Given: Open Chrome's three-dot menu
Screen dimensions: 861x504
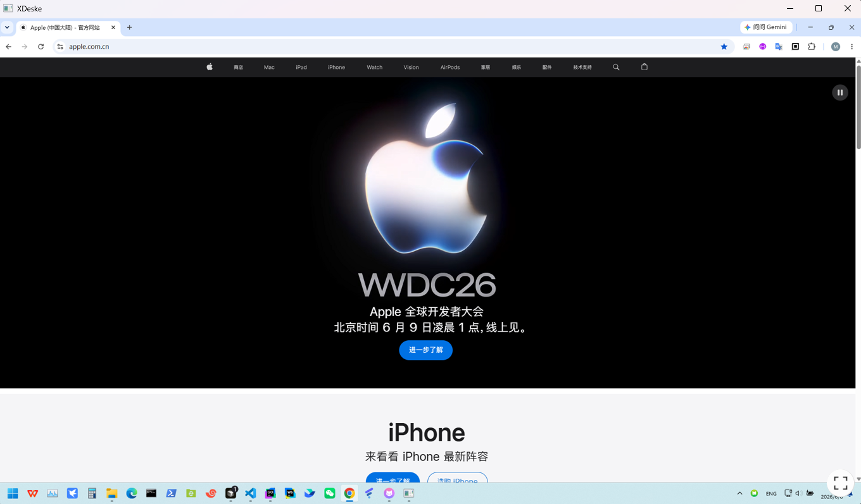Looking at the screenshot, I should (852, 47).
